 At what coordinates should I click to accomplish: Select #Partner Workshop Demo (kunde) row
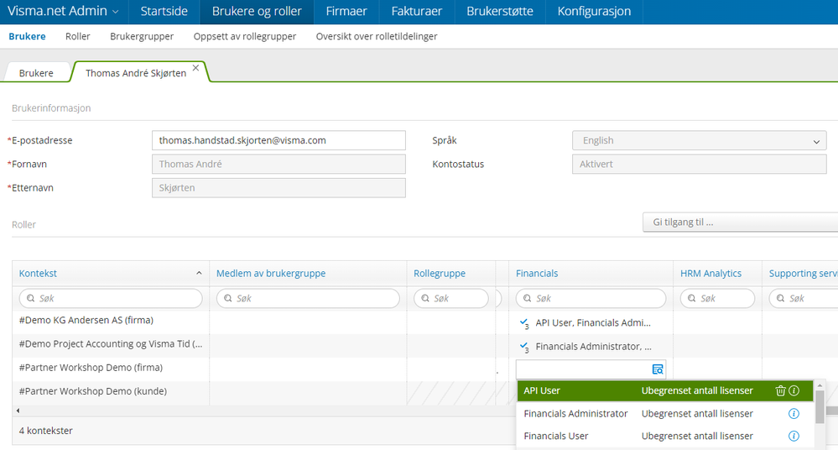click(93, 391)
